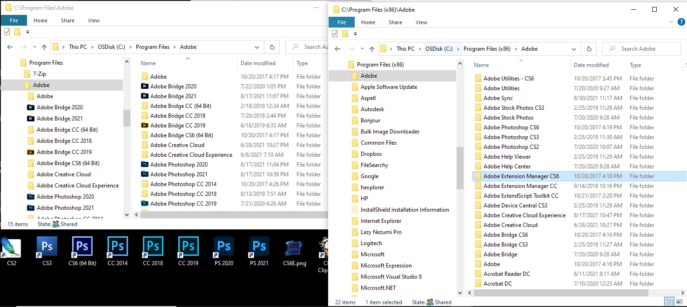This screenshot has width=687, height=307.
Task: Select Adobe Extension Manager CC folder
Action: coord(520,186)
